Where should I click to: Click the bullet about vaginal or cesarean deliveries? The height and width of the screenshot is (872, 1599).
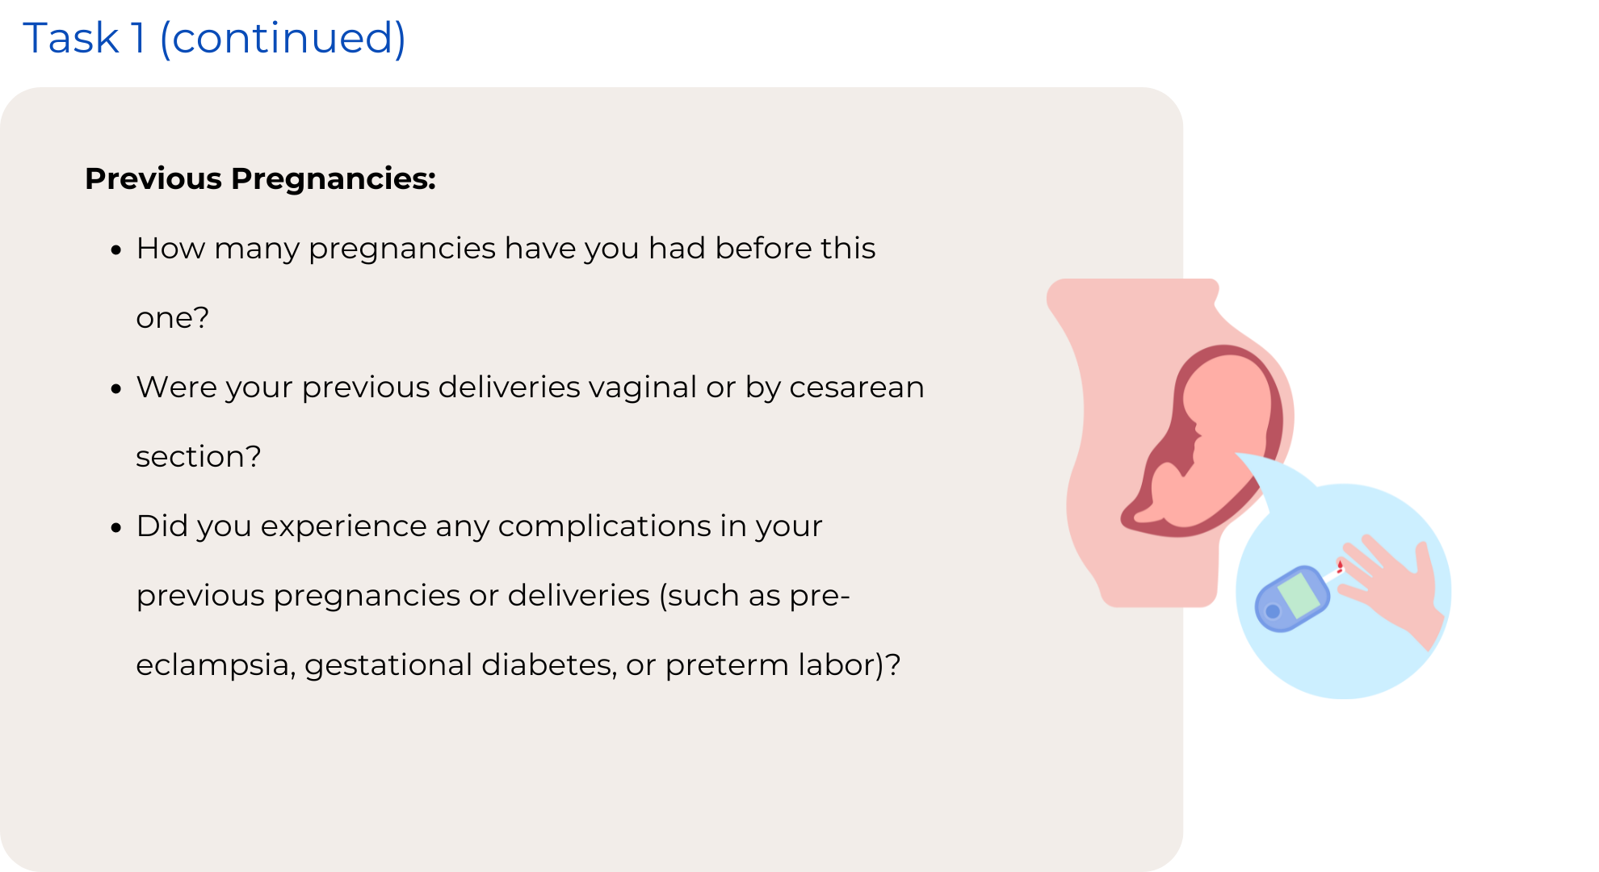coord(530,387)
